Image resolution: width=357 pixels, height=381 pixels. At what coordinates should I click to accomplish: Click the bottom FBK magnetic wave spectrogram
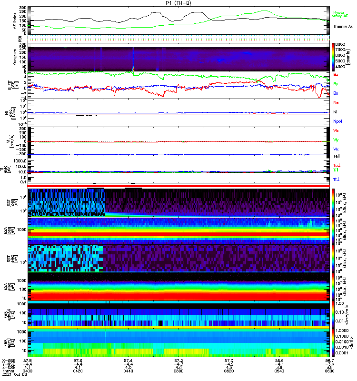[178, 343]
